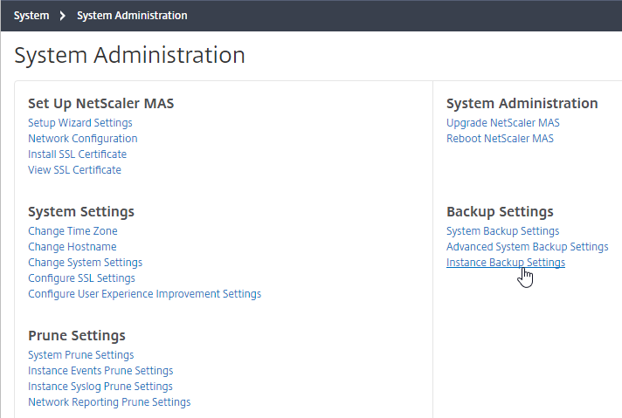Screen dimensions: 622x418
Task: Select the System Administration heading above Upgrade link
Action: 522,104
